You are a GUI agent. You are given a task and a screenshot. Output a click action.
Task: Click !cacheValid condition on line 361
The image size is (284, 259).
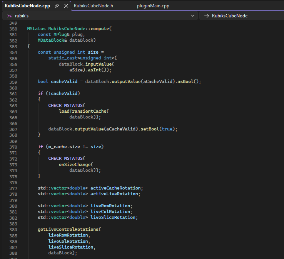pos(63,93)
